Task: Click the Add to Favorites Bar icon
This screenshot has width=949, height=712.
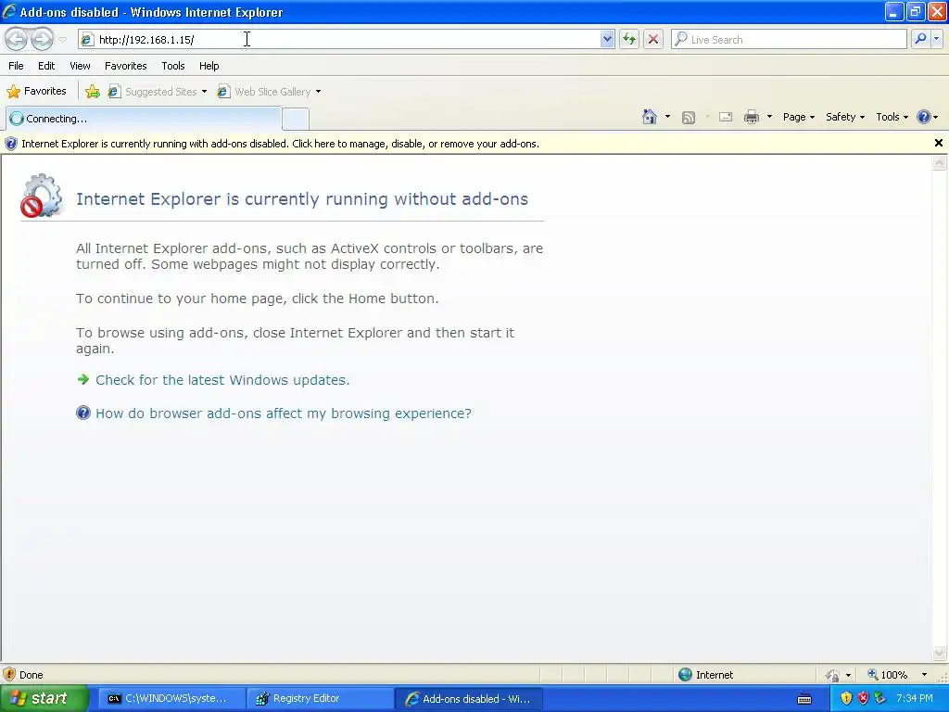Action: [x=93, y=92]
